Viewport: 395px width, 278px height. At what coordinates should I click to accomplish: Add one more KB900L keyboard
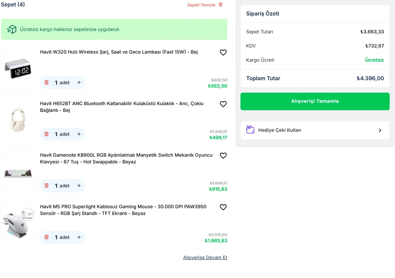pos(79,186)
